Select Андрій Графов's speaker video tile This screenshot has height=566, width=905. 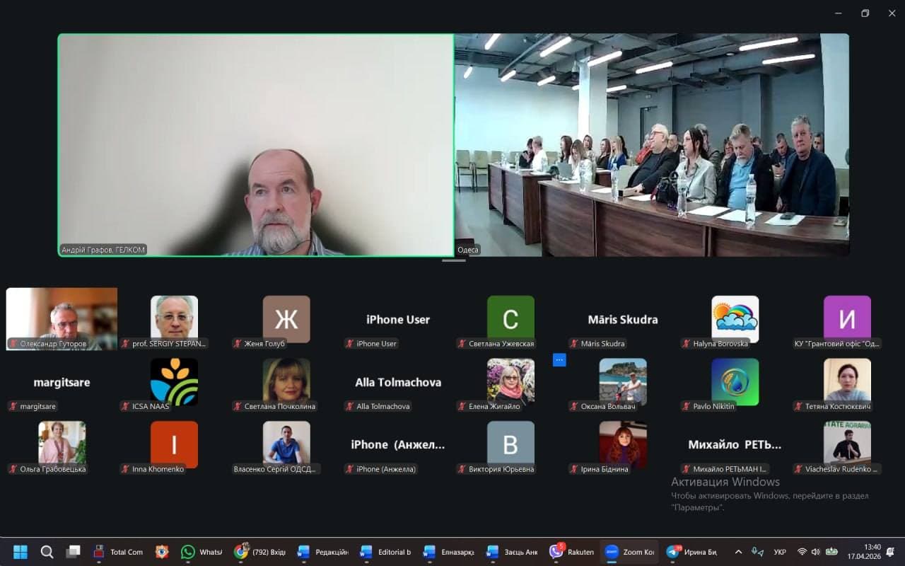[x=255, y=145]
